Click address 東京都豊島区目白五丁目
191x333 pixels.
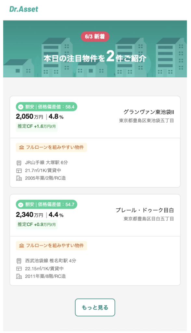click(149, 219)
